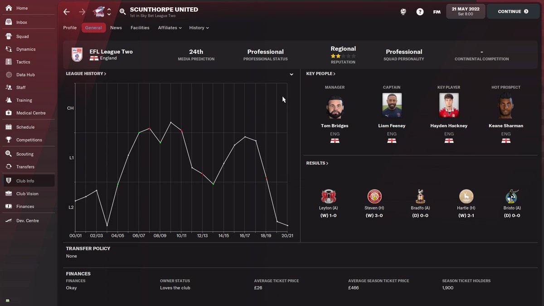Open the Scouting magnifier icon
Viewport: 544px width, 306px height.
(x=9, y=154)
